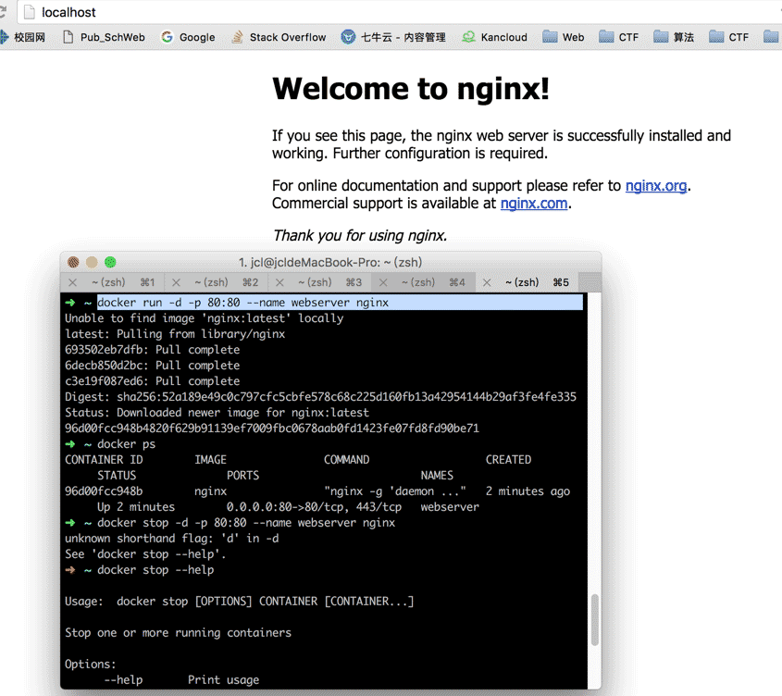782x696 pixels.
Task: Click the 'unknown shorthand flag' error line
Action: pyautogui.click(x=171, y=539)
